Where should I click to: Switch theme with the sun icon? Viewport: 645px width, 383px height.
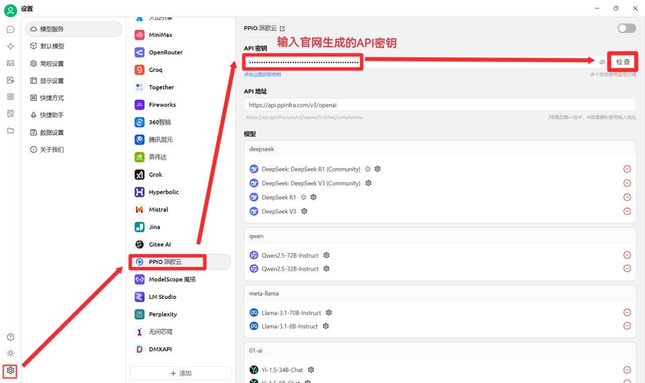[11, 353]
